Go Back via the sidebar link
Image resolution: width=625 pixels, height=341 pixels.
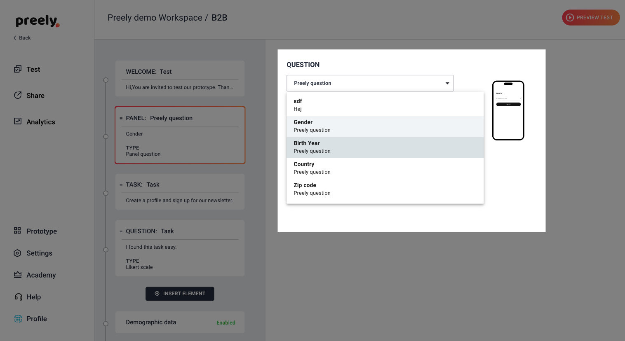(x=22, y=38)
